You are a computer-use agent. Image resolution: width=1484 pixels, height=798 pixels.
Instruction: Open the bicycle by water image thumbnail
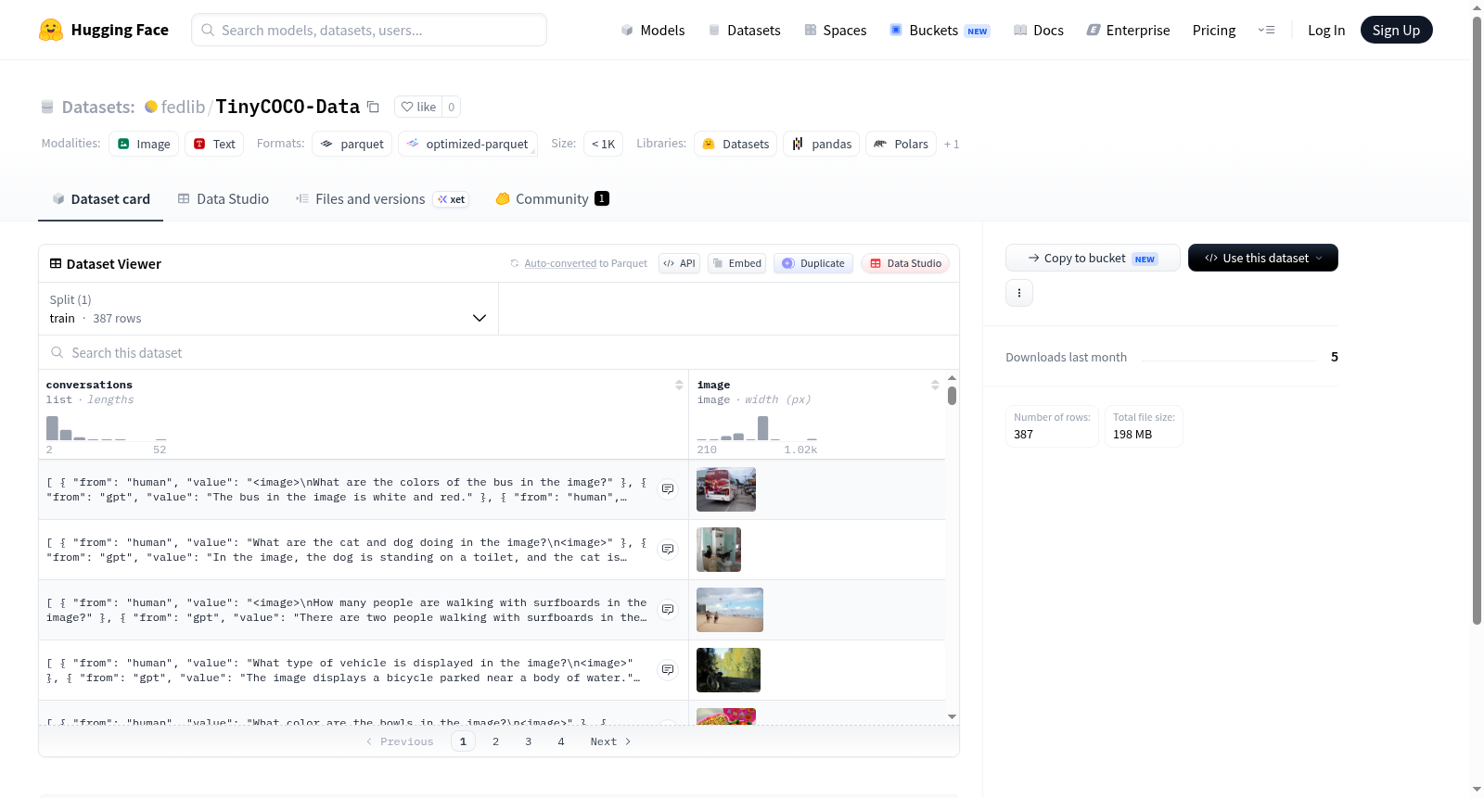point(728,670)
